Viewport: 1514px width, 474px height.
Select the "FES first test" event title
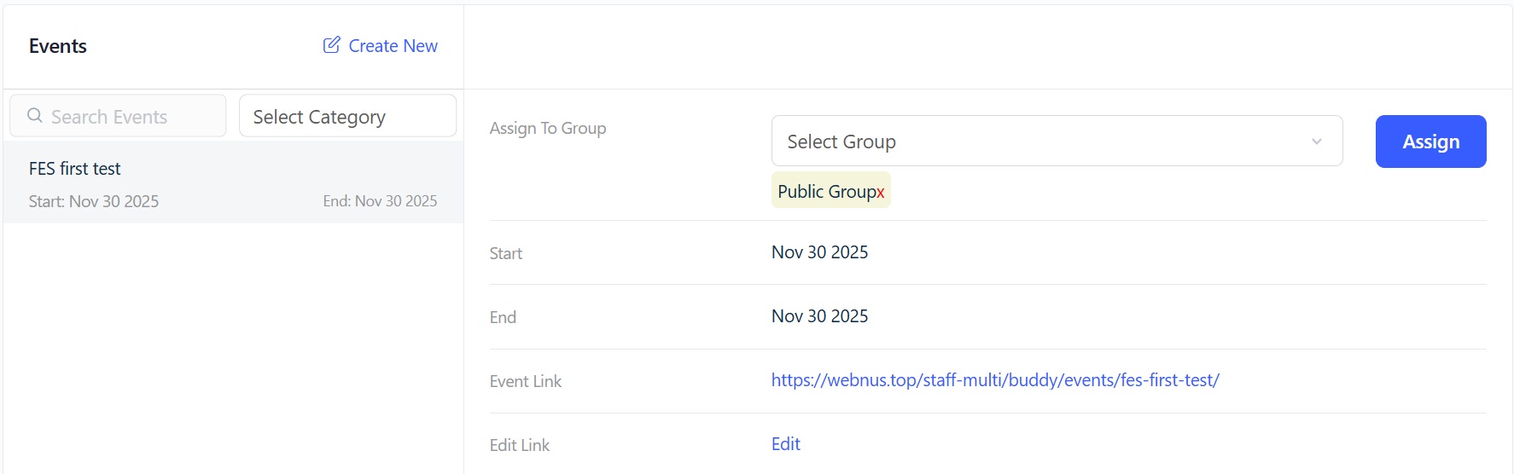pyautogui.click(x=75, y=169)
